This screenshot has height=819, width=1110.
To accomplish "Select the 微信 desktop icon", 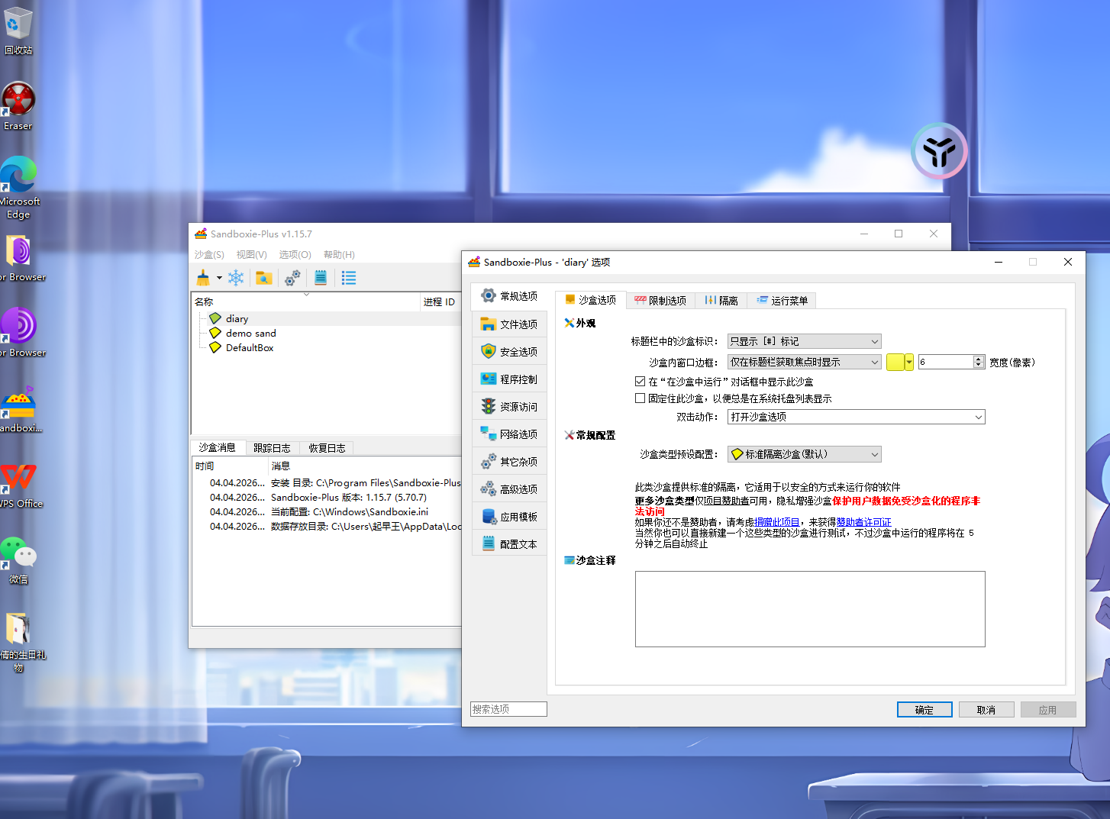I will [18, 560].
